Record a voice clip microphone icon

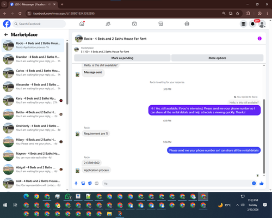click(x=76, y=183)
